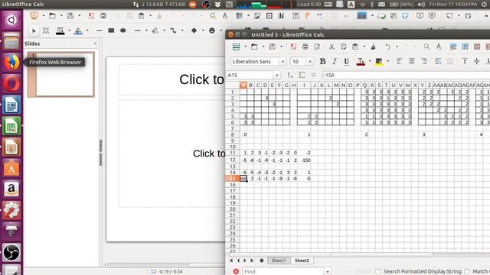Click Export as PDF icon in Calc
This screenshot has height=275, width=490.
pos(293,47)
